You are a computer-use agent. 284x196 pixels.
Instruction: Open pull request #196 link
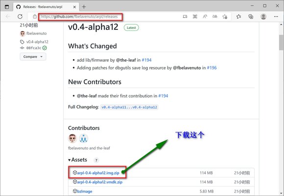[x=212, y=68]
